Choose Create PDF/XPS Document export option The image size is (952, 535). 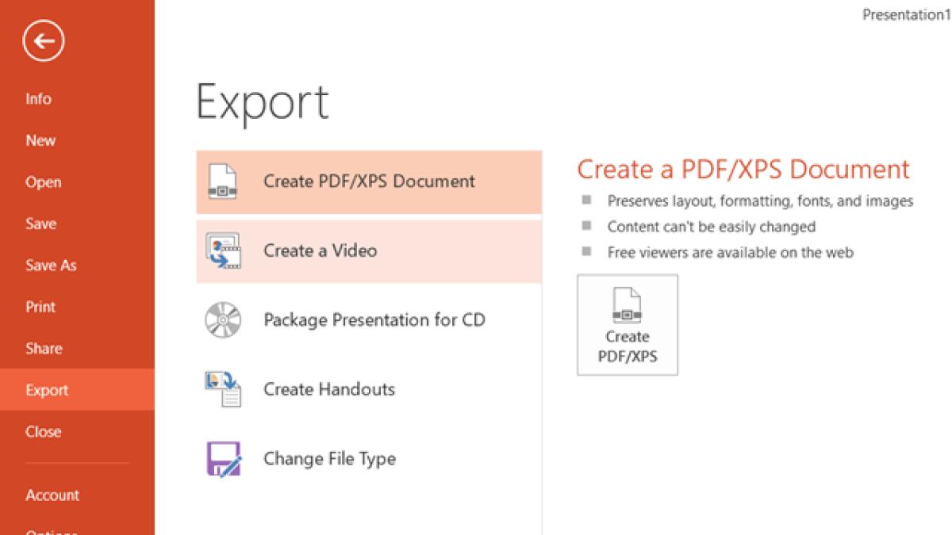[x=369, y=182]
